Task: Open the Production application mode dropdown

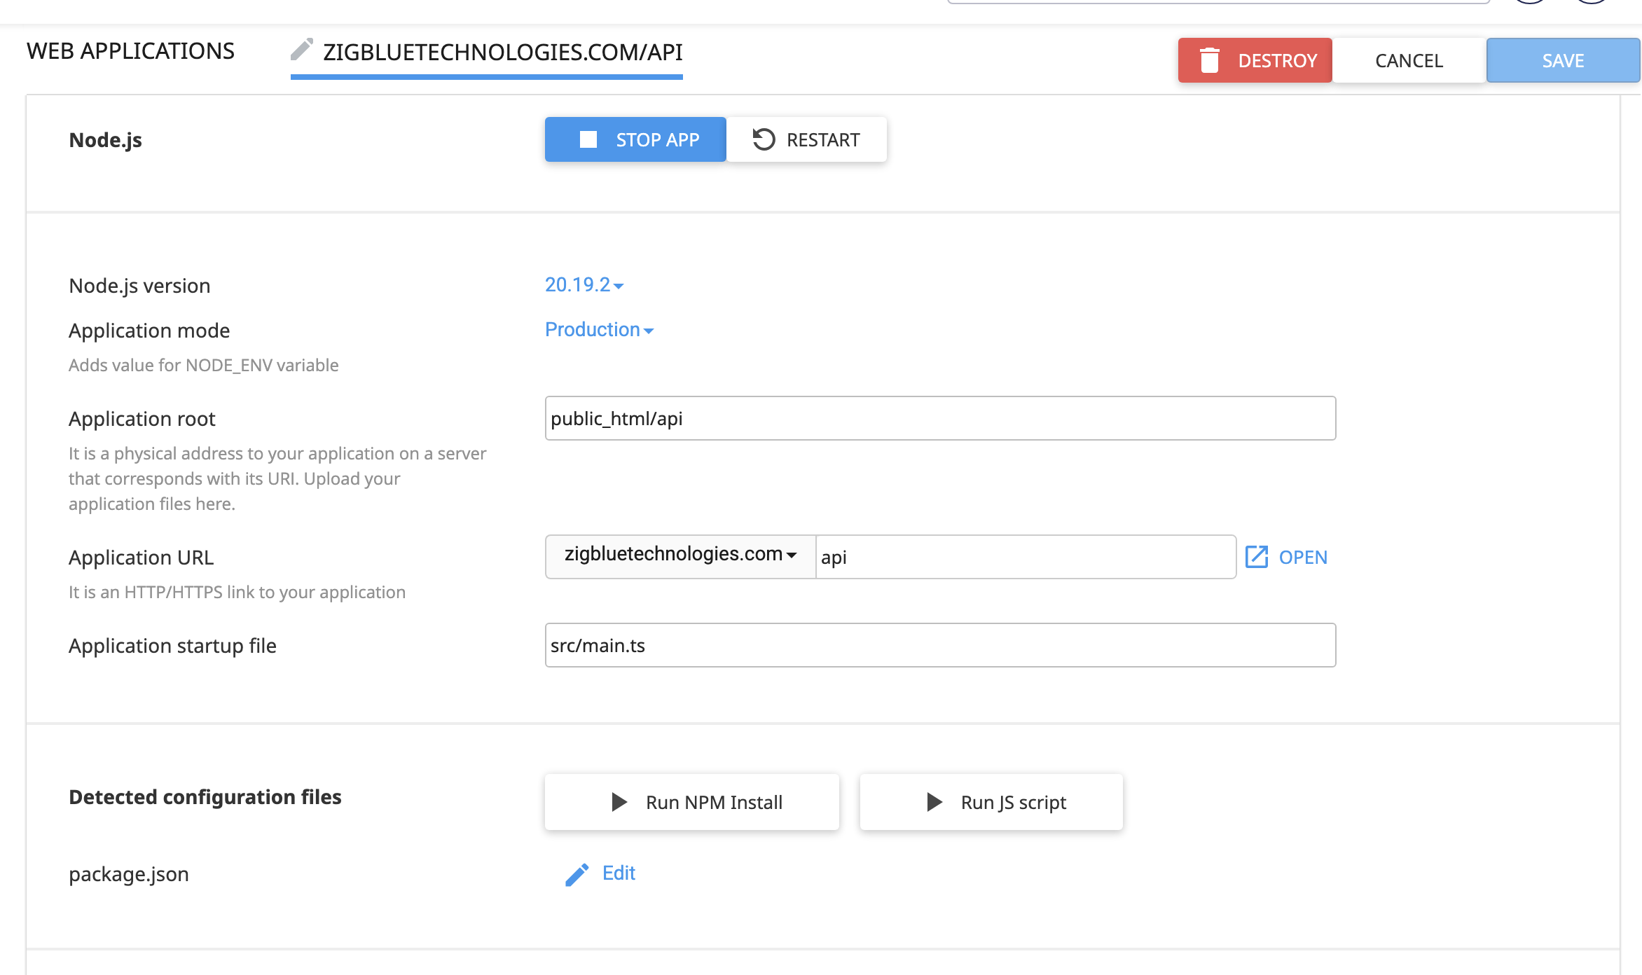Action: tap(599, 330)
